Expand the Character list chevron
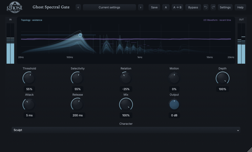 238,130
